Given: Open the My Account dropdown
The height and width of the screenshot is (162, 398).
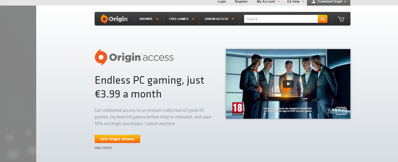Looking at the screenshot, I should click(268, 2).
